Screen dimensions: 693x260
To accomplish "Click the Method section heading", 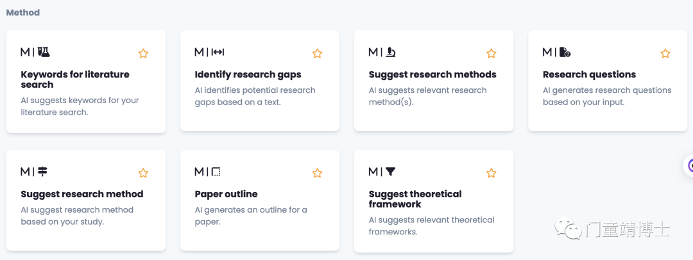I will pos(23,13).
